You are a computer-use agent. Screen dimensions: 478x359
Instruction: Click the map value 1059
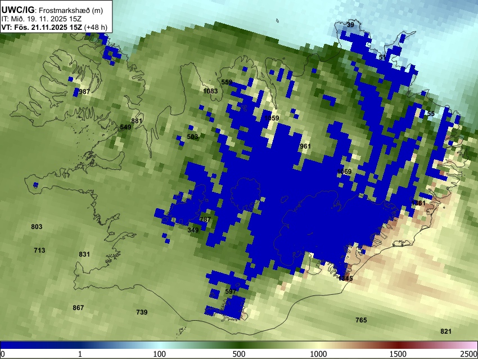272,118
